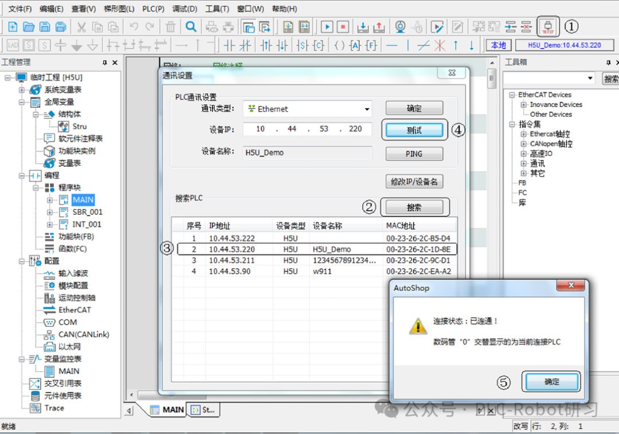The width and height of the screenshot is (619, 434).
Task: Switch to the MAIN editor tab
Action: tap(167, 410)
